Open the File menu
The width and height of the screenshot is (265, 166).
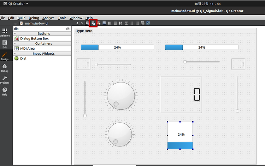point(2,18)
